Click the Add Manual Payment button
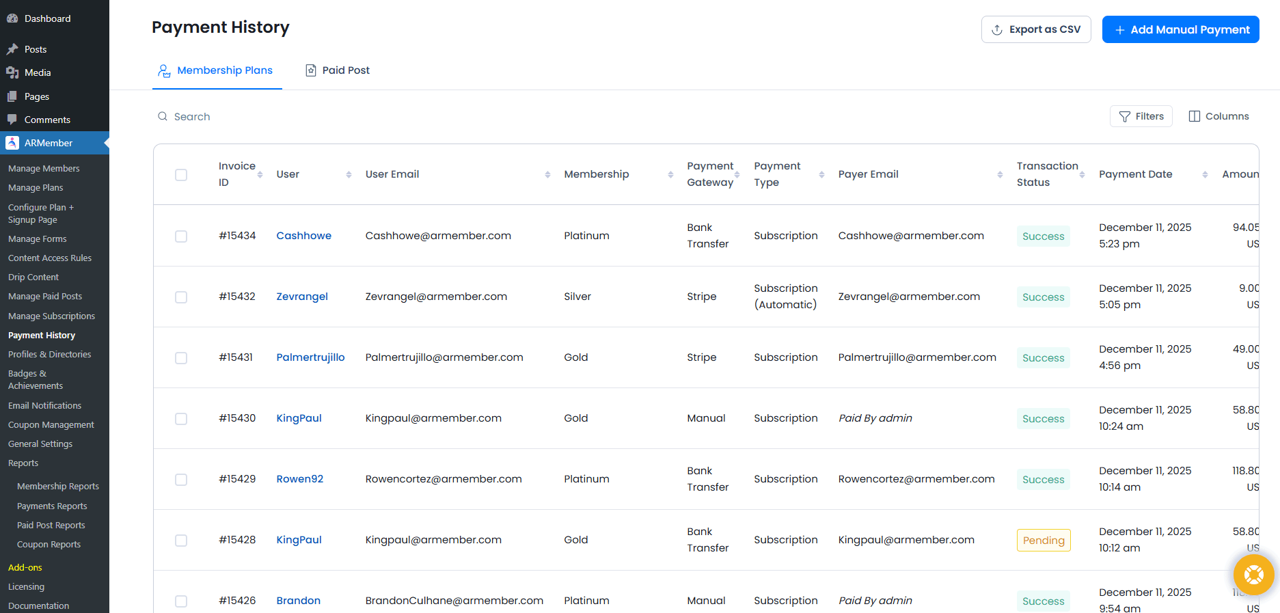The width and height of the screenshot is (1280, 613). point(1181,29)
